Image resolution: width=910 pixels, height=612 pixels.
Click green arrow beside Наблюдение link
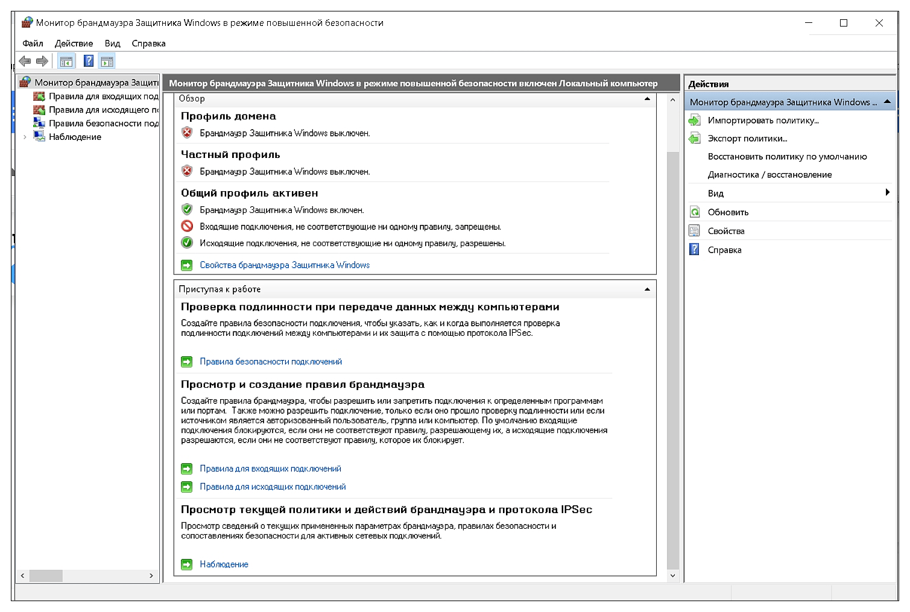point(187,564)
